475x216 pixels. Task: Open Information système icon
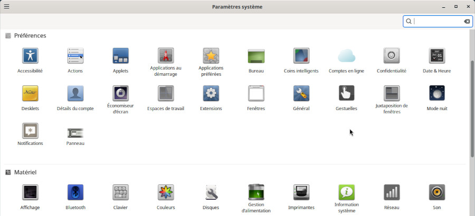tap(346, 192)
